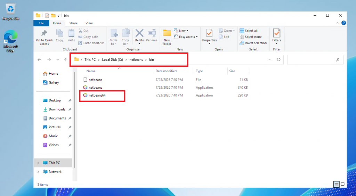Viewport: 356px width, 196px height.
Task: Click Select all in ribbon
Action: point(249,31)
